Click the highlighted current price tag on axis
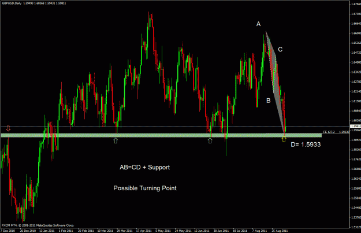The image size is (361, 233). 355,126
